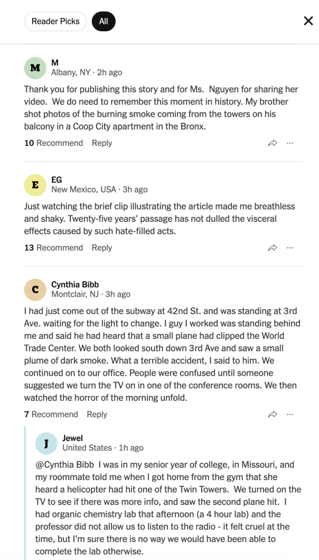Share M's comment from Albany
The height and width of the screenshot is (560, 319).
(273, 143)
